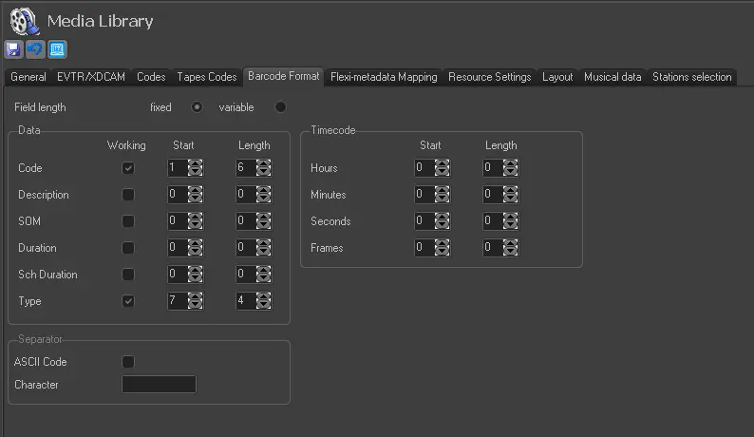Image resolution: width=754 pixels, height=437 pixels.
Task: Enable the ASCII Code separator checkbox
Action: tap(128, 362)
